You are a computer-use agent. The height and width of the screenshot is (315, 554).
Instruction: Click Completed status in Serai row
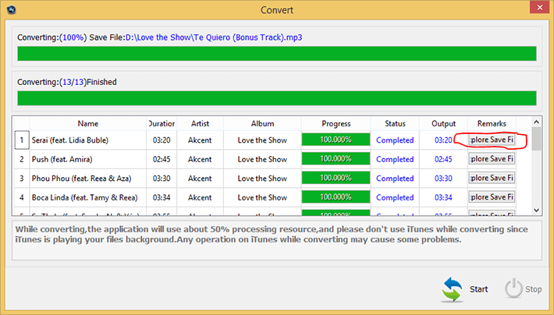395,140
